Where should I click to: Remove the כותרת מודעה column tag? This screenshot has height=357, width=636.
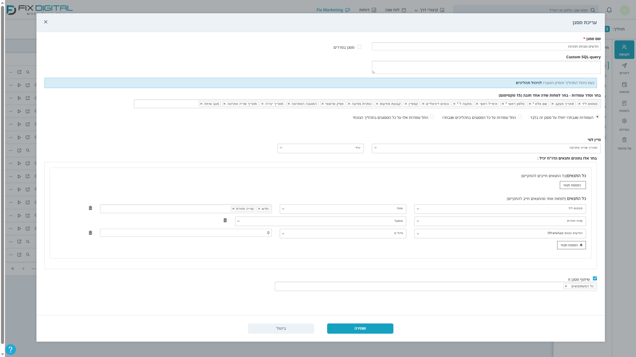tap(349, 104)
